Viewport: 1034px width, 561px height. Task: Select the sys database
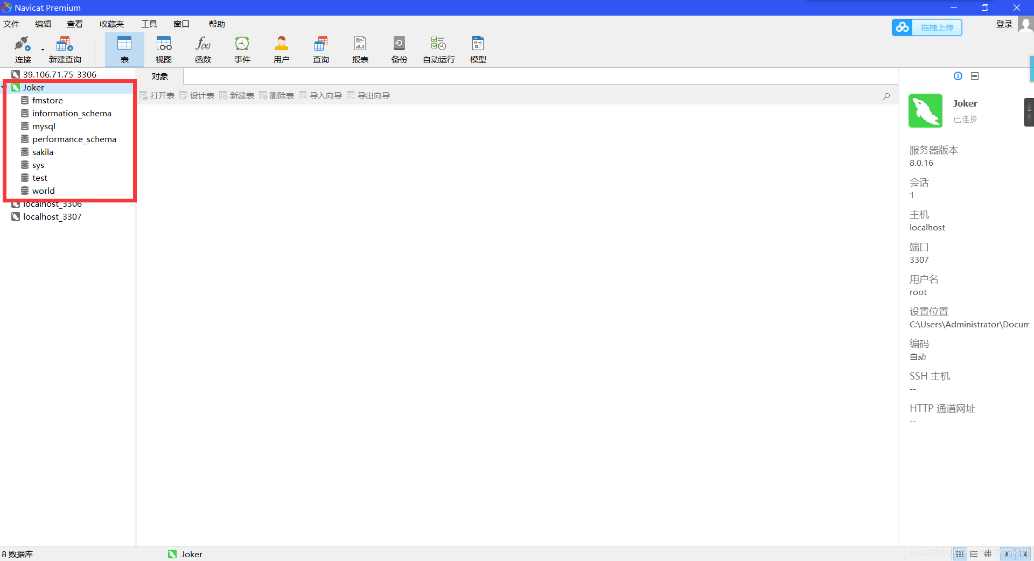38,165
